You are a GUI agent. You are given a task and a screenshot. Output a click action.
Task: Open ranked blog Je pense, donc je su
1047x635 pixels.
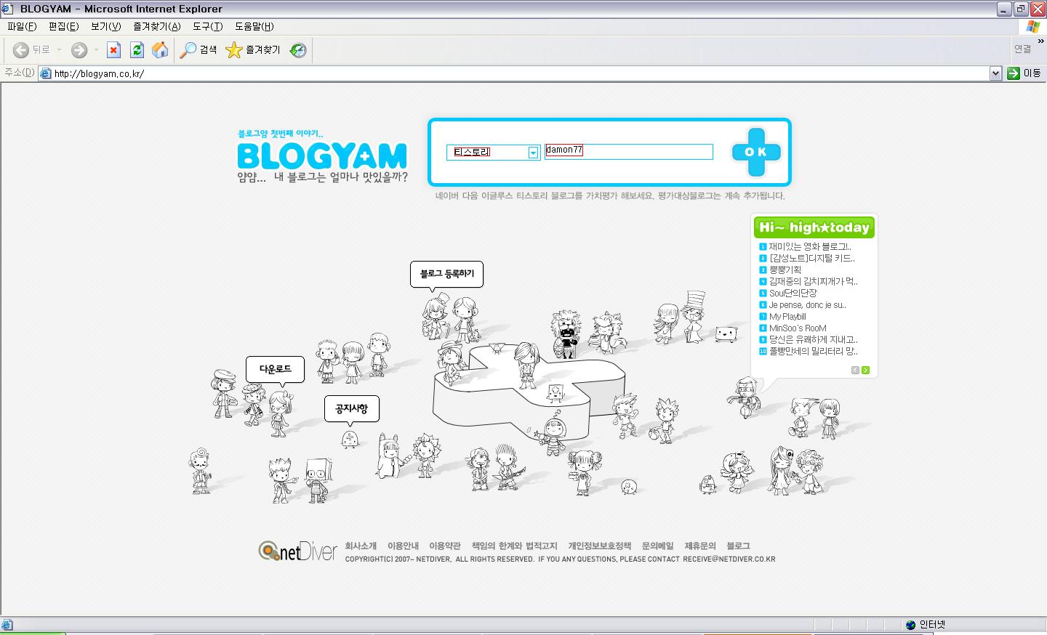tap(807, 305)
